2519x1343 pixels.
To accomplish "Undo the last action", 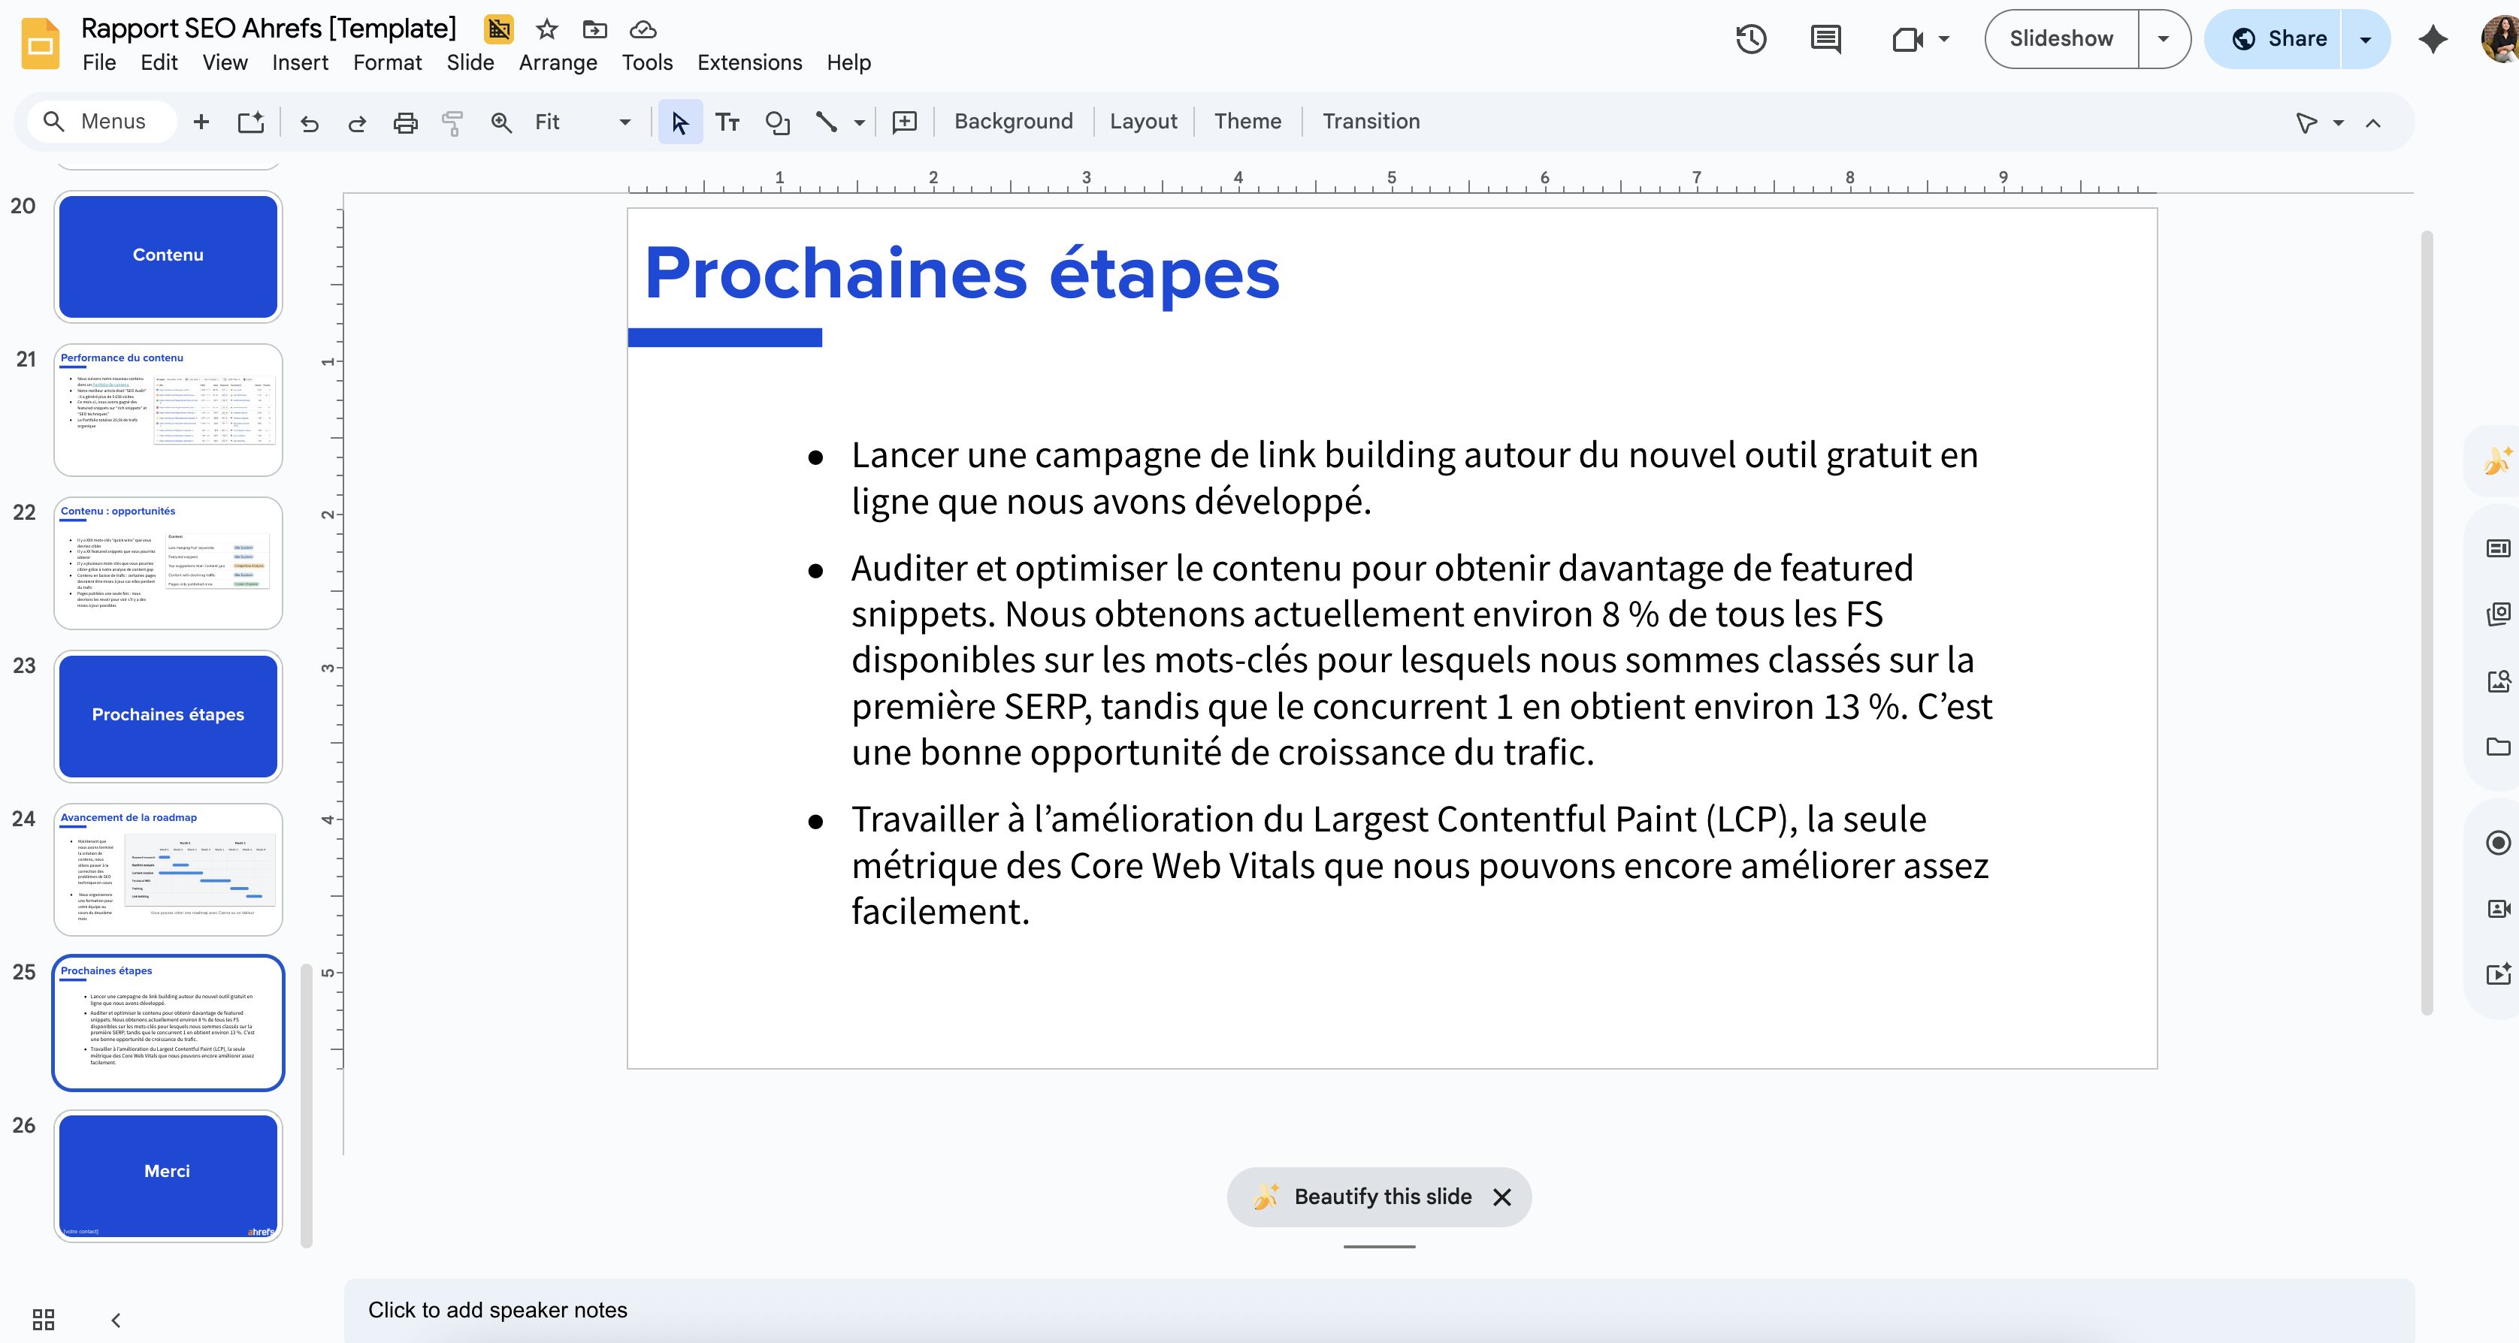I will (309, 121).
